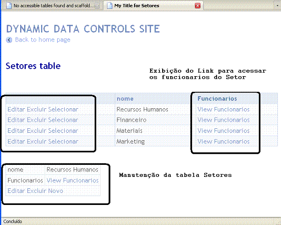Click page icon on No accessible tables tab

9,6
